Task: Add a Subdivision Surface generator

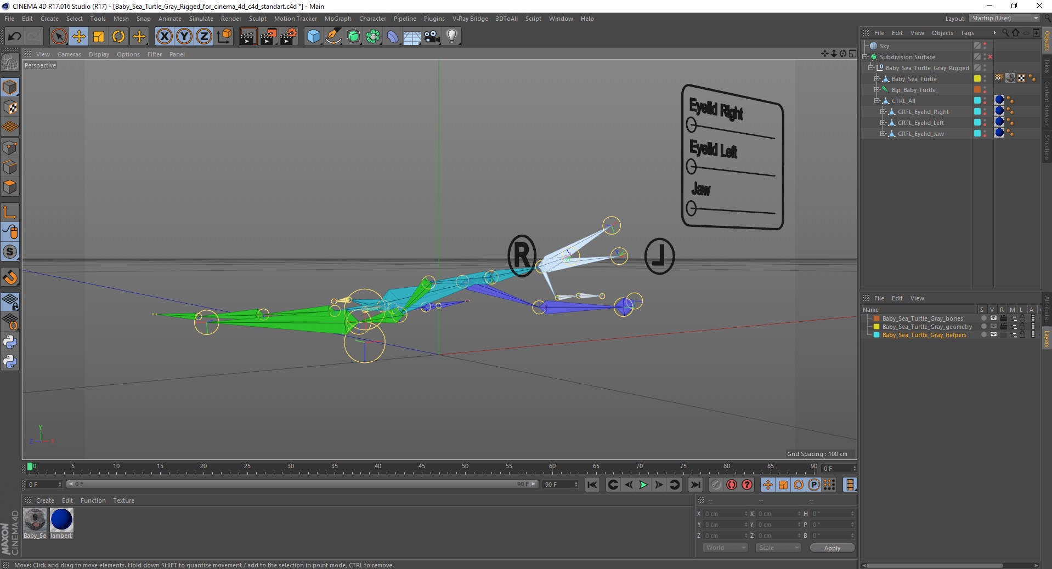Action: point(353,37)
